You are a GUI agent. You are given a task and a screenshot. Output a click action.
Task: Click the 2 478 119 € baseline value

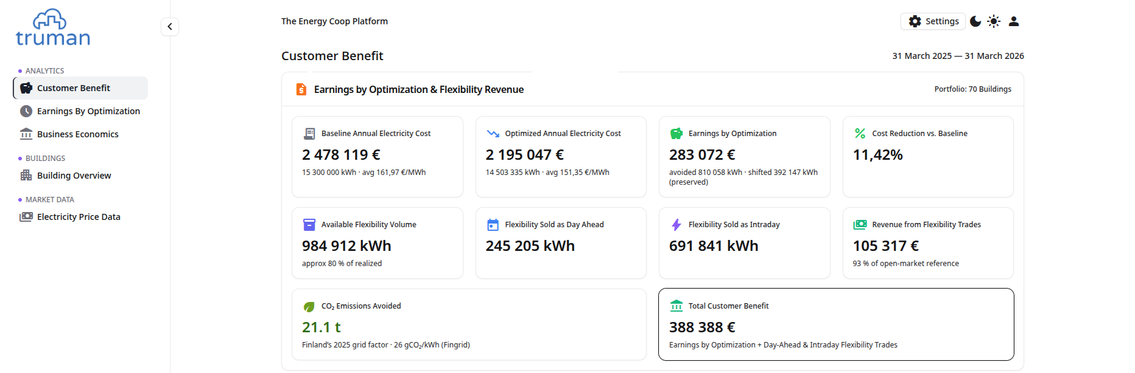341,155
